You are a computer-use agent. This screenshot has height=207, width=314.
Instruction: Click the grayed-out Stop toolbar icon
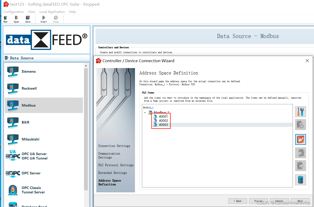(56, 19)
